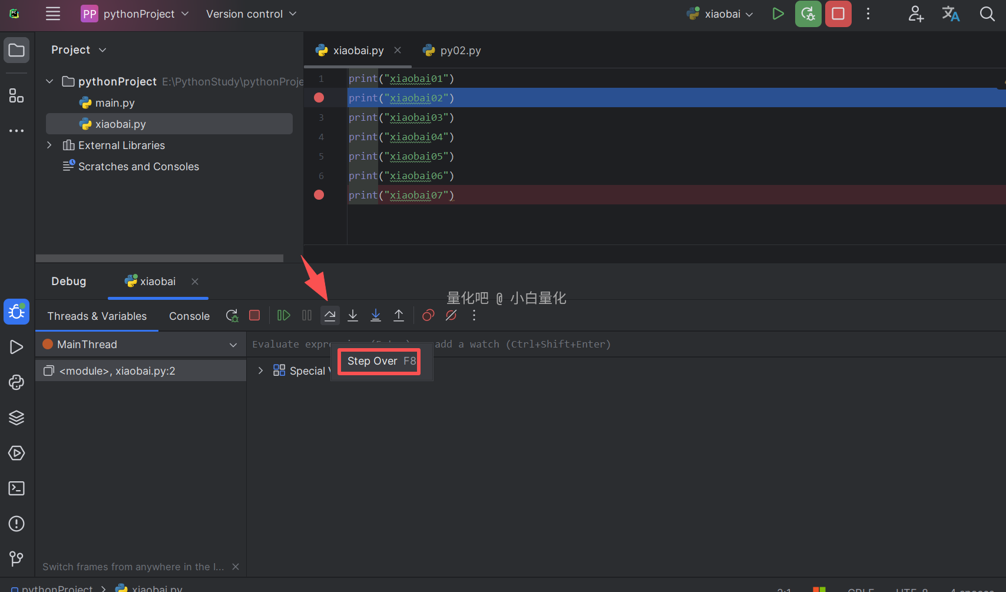The width and height of the screenshot is (1006, 592).
Task: Click View Breakpoints icon
Action: click(x=428, y=316)
